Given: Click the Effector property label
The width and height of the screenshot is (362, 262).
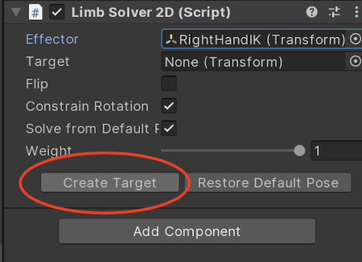Looking at the screenshot, I should pos(52,39).
